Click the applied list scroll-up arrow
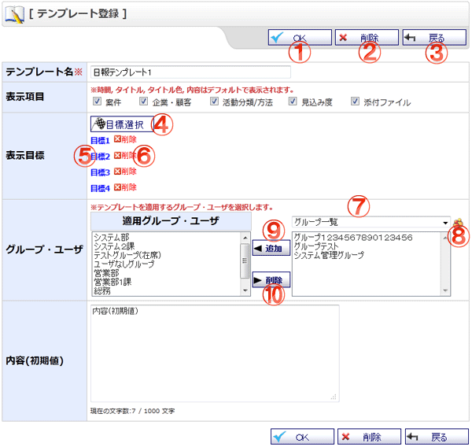472x447 pixels. tap(245, 238)
